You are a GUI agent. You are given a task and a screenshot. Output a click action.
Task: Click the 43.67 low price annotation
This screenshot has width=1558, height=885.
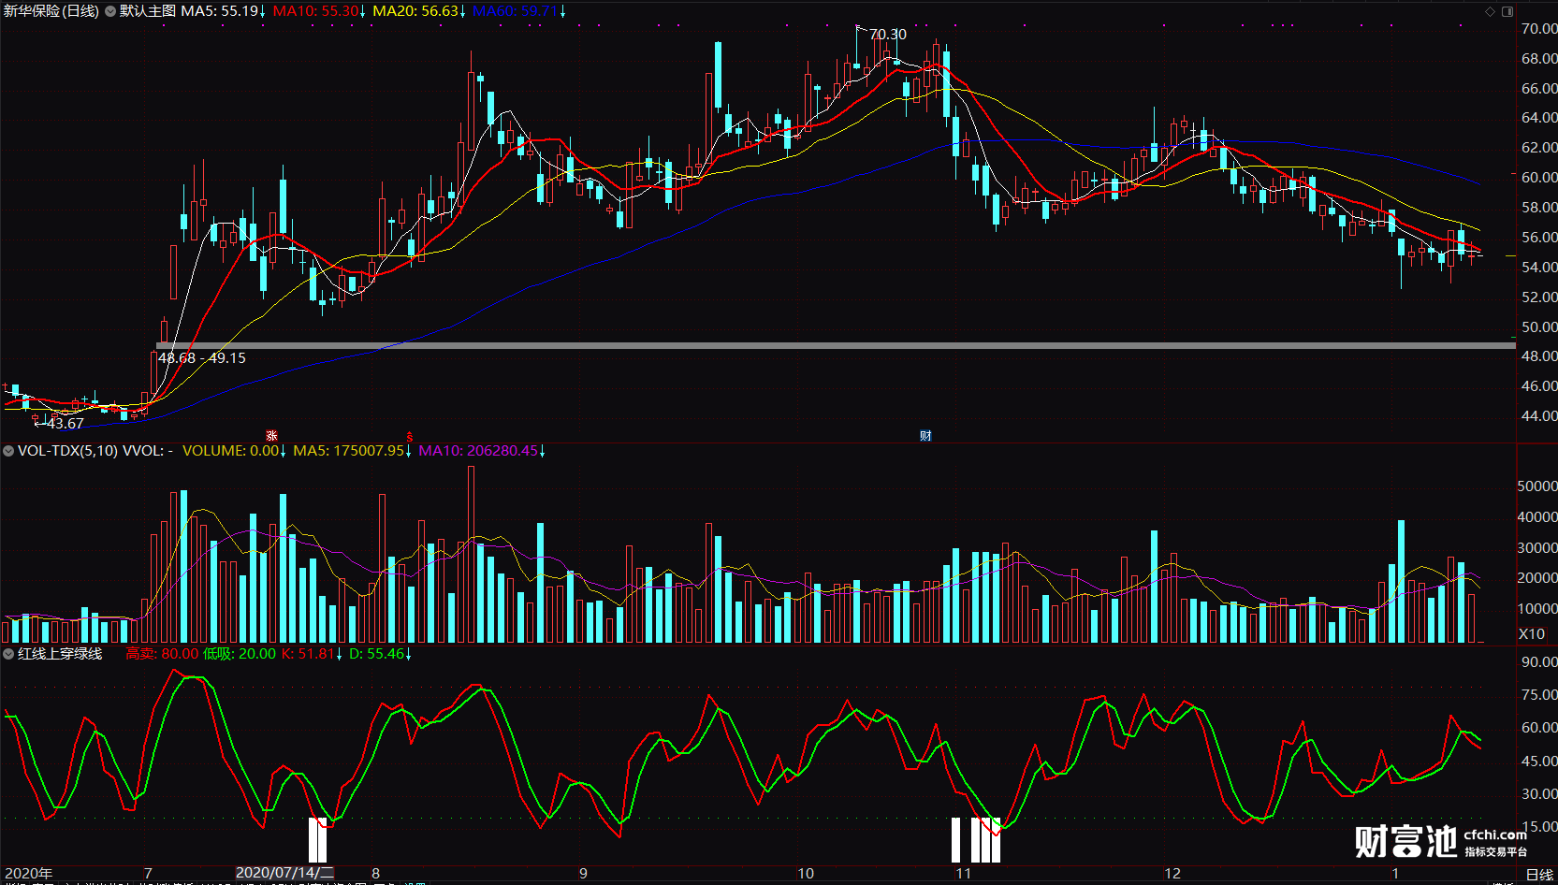(66, 424)
